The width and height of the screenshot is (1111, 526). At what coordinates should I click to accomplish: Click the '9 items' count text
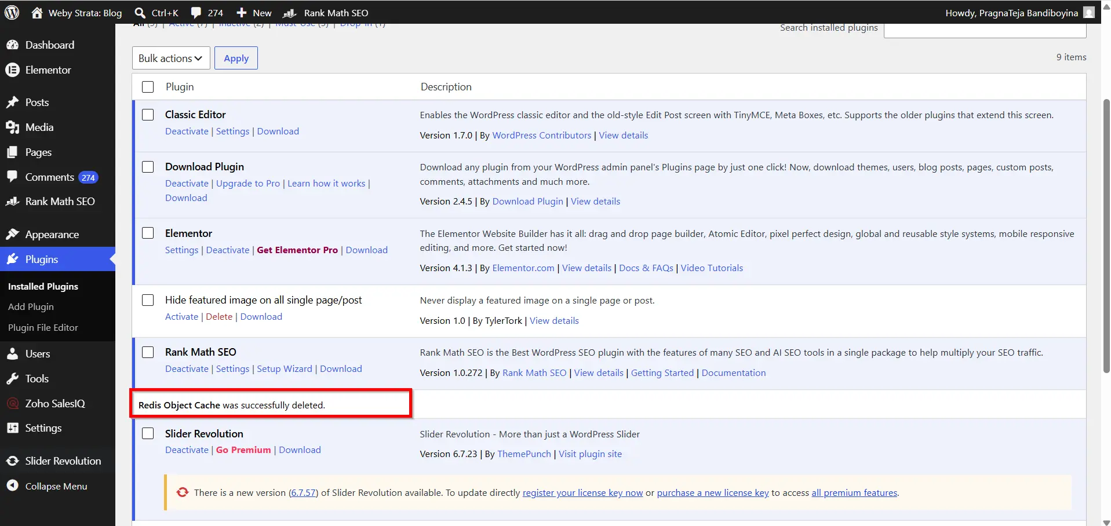1071,57
